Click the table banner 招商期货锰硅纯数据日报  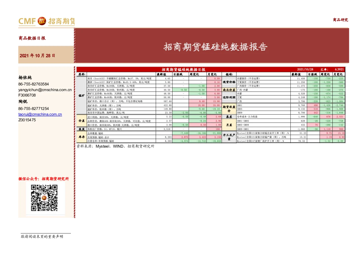click(183, 69)
